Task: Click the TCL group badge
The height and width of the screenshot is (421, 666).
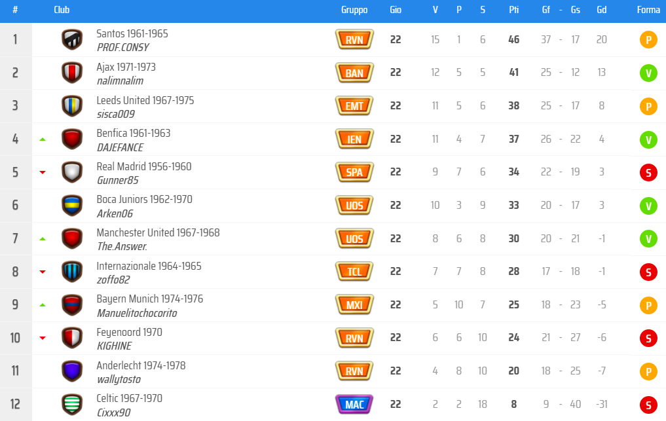Action: pos(354,272)
